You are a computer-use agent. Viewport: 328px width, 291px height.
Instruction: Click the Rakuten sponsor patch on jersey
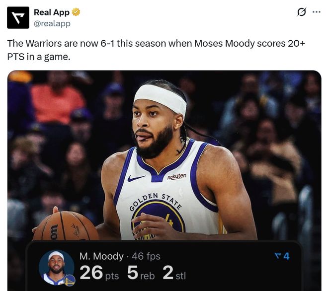pos(176,176)
